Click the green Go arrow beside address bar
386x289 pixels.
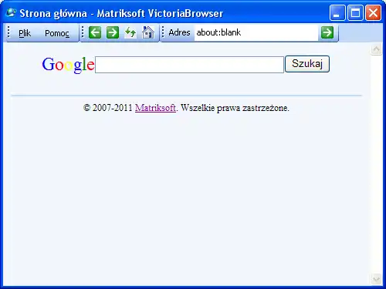coord(327,32)
